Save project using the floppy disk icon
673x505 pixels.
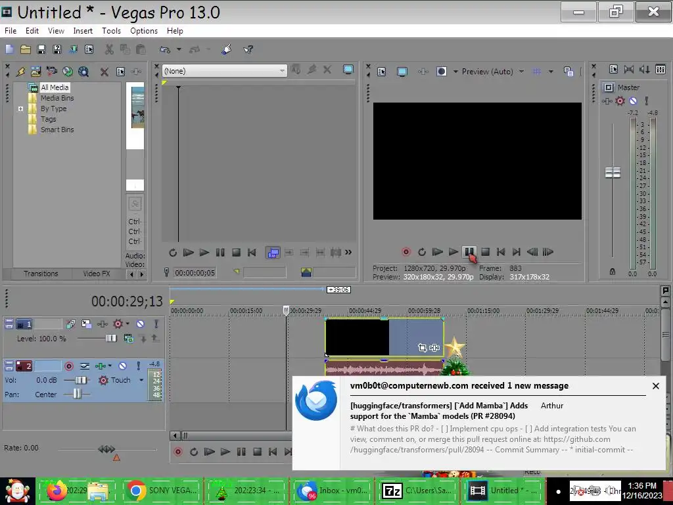[x=41, y=49]
